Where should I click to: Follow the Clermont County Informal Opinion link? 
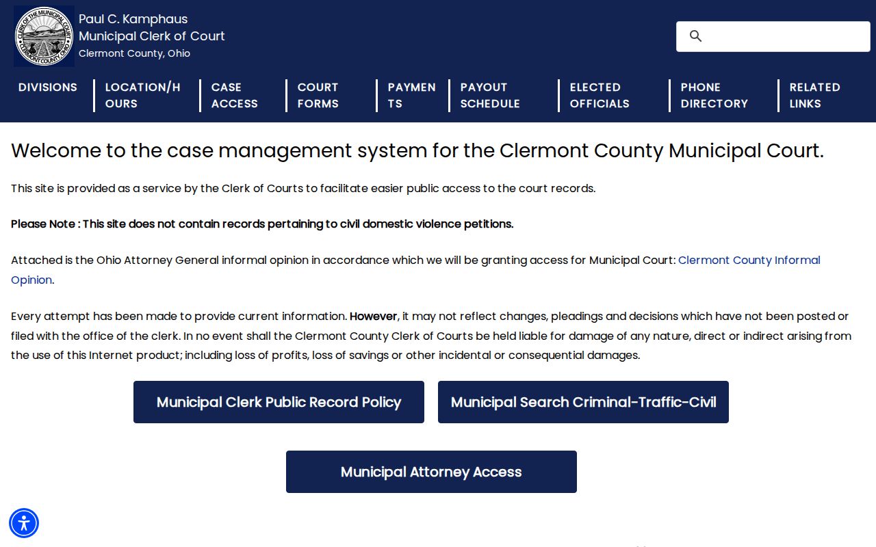[x=749, y=261]
